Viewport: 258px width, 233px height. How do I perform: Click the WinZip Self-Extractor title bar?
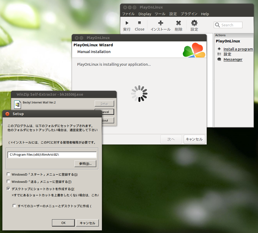64,94
